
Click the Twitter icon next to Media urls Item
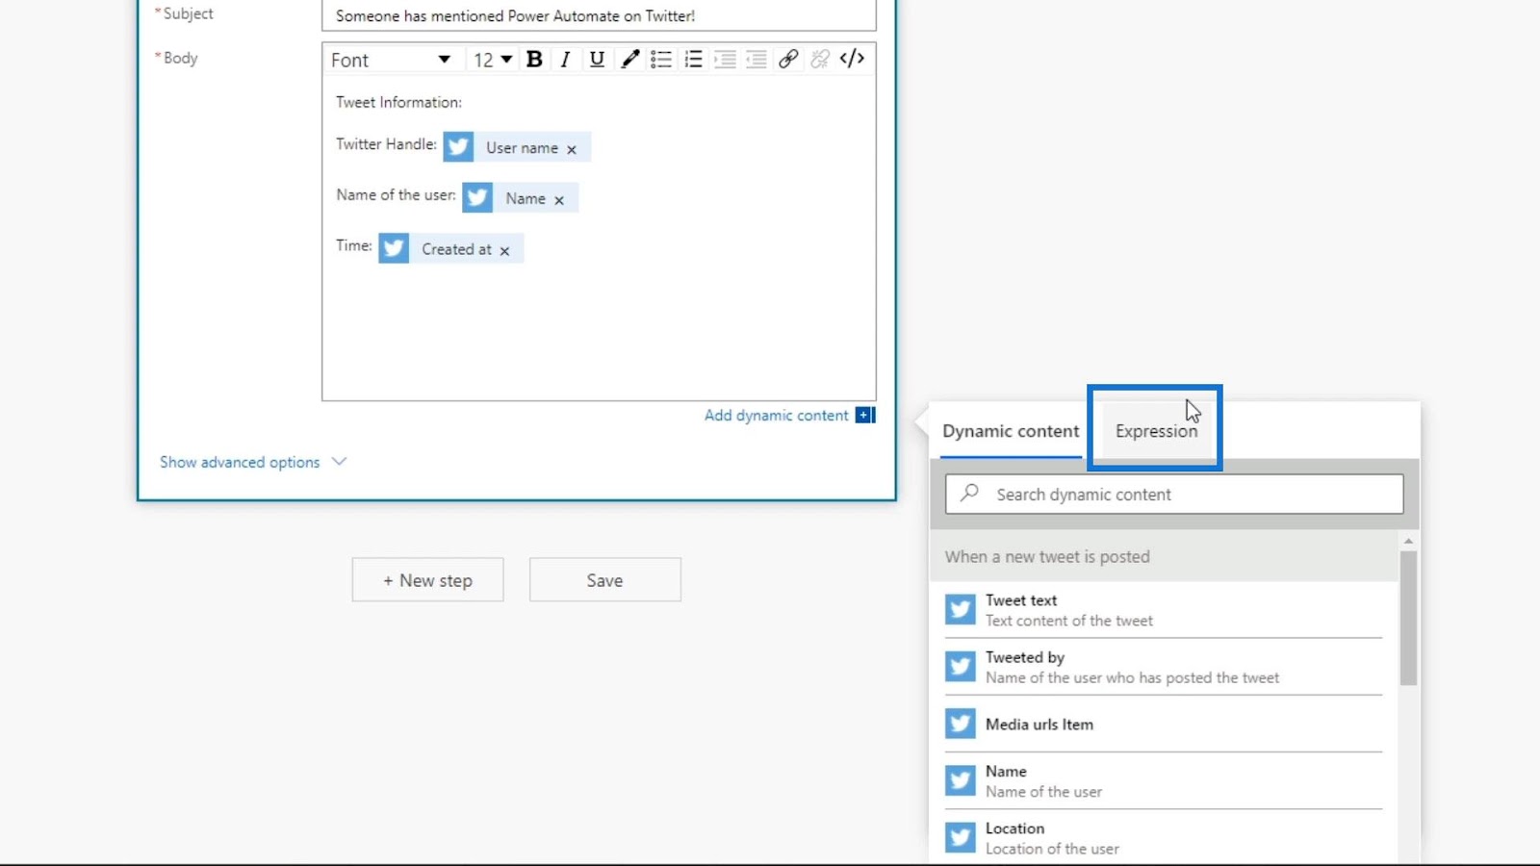[960, 724]
